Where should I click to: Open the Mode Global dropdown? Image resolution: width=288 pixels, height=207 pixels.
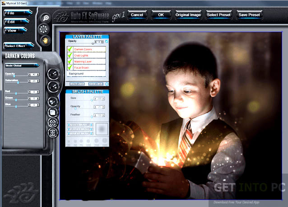pyautogui.click(x=22, y=66)
